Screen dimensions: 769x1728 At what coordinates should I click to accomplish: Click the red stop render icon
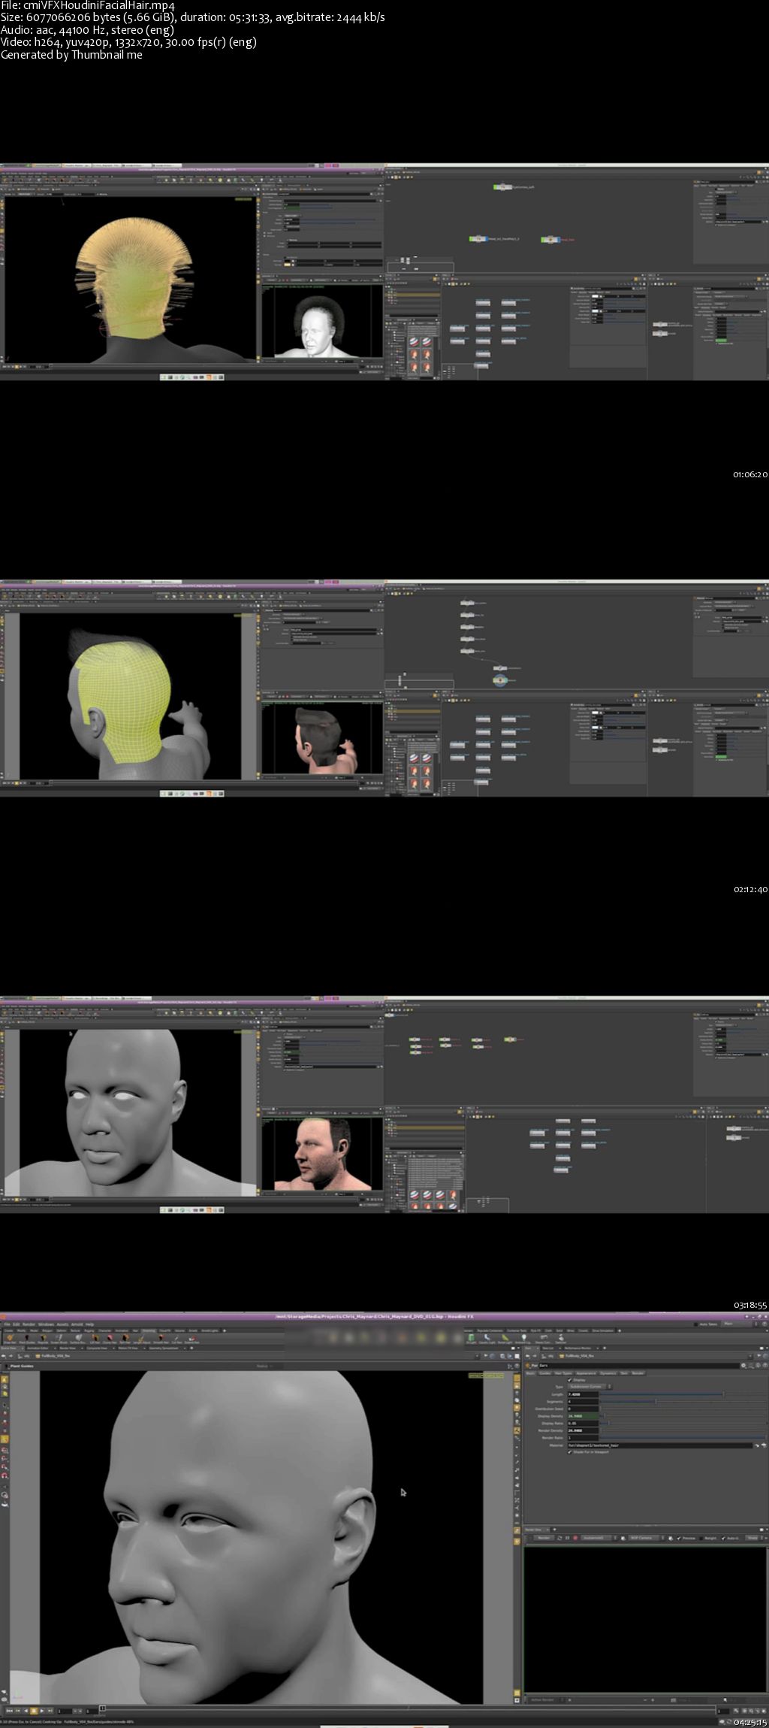575,1538
